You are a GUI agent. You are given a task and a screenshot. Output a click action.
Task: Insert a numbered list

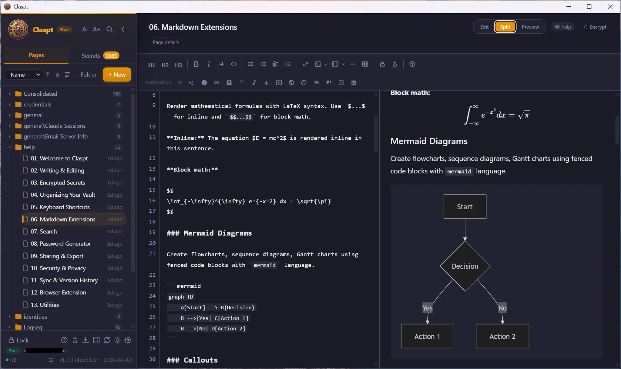pos(263,64)
